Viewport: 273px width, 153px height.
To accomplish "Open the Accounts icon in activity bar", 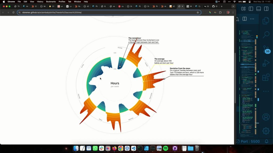I will coord(266,117).
